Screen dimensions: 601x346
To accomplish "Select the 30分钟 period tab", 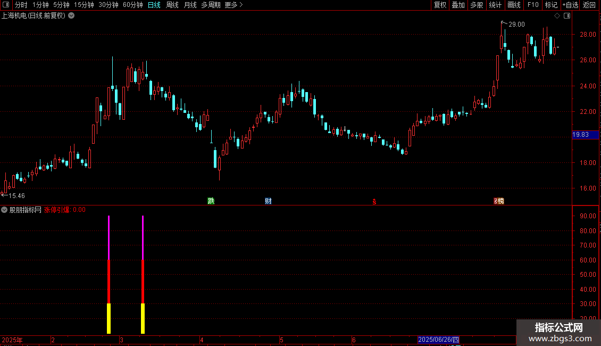I will [x=108, y=5].
